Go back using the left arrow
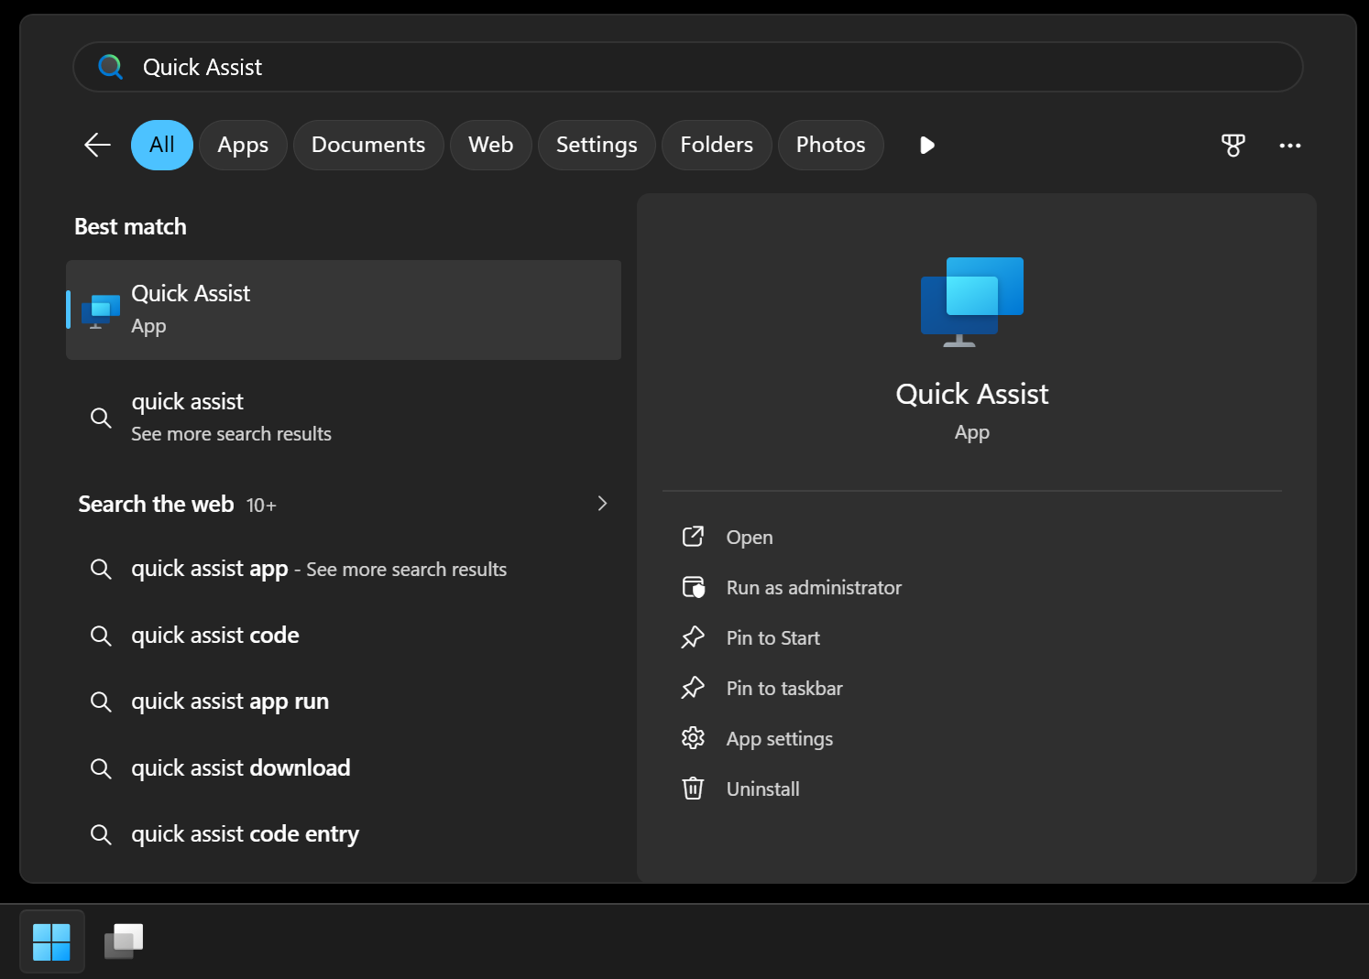This screenshot has height=979, width=1369. (97, 145)
